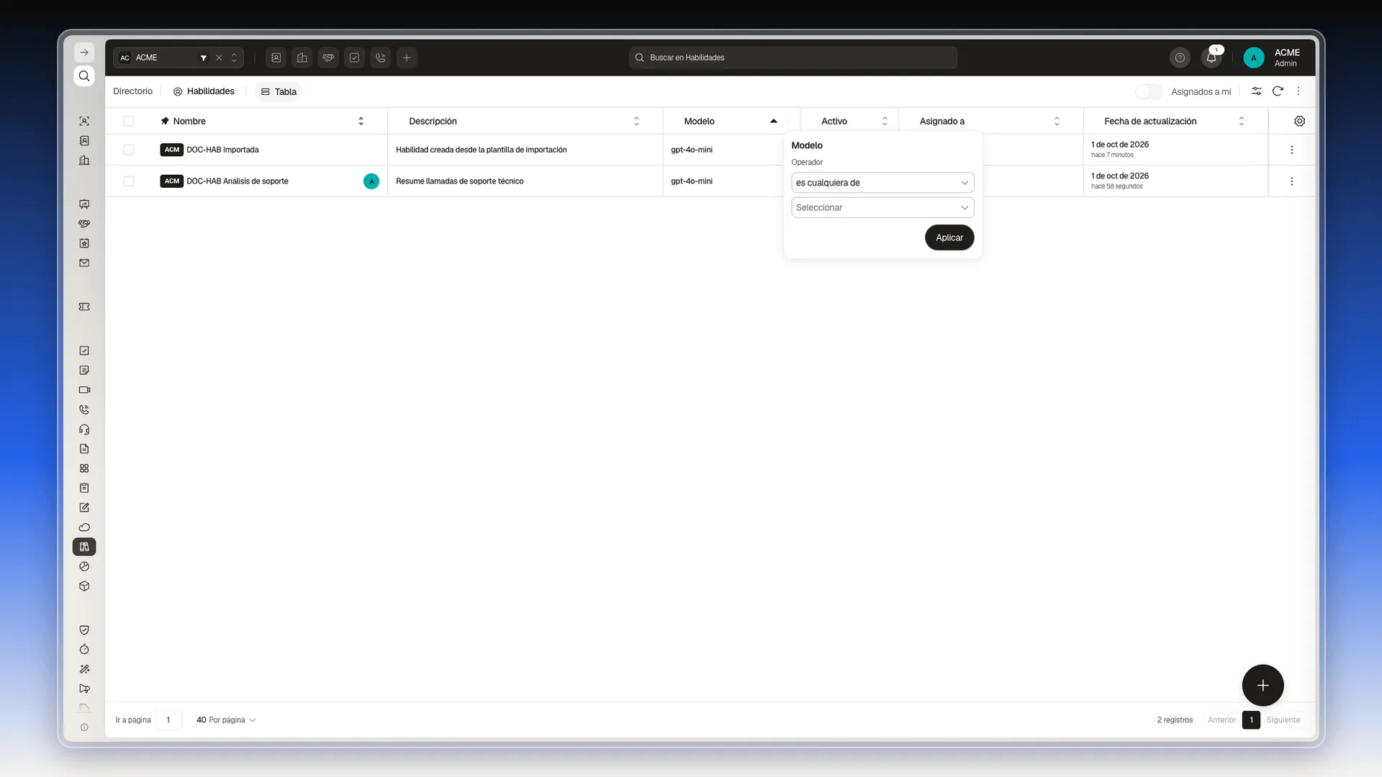Open the filter sliders icon
The height and width of the screenshot is (777, 1382).
(x=1256, y=91)
